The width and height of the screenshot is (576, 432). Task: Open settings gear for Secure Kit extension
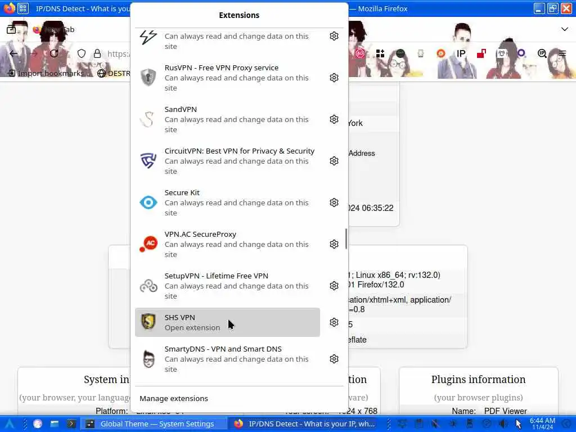334,202
